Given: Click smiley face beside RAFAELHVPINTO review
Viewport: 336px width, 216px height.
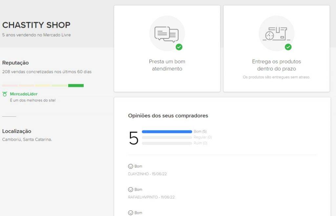Looking at the screenshot, I should pyautogui.click(x=131, y=189).
